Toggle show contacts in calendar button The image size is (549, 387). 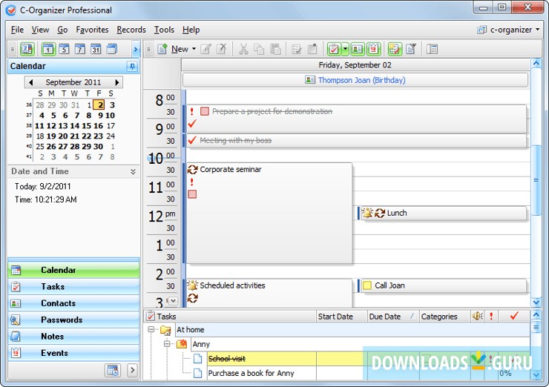(x=357, y=50)
